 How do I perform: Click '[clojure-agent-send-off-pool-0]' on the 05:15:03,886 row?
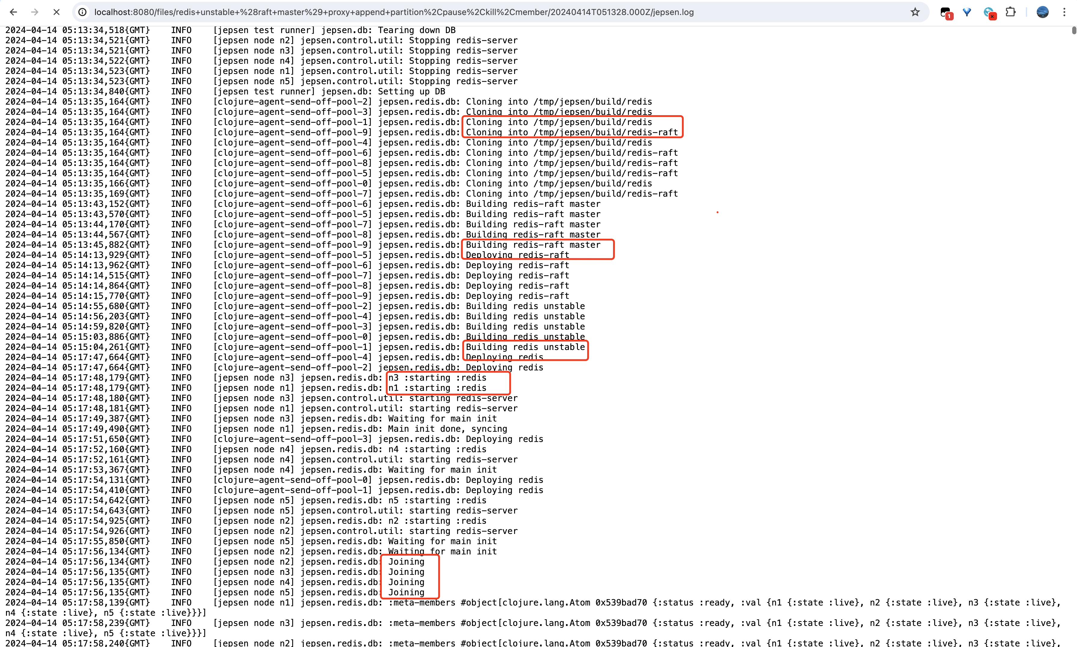pyautogui.click(x=293, y=337)
